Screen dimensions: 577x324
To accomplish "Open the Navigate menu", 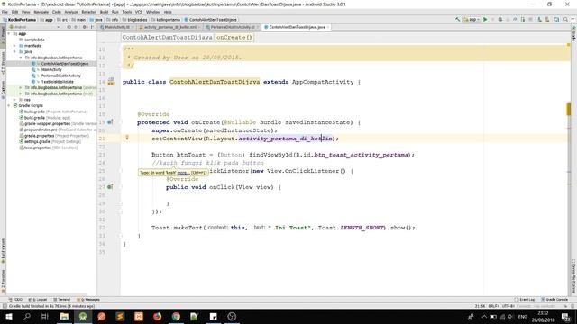I will (41, 12).
